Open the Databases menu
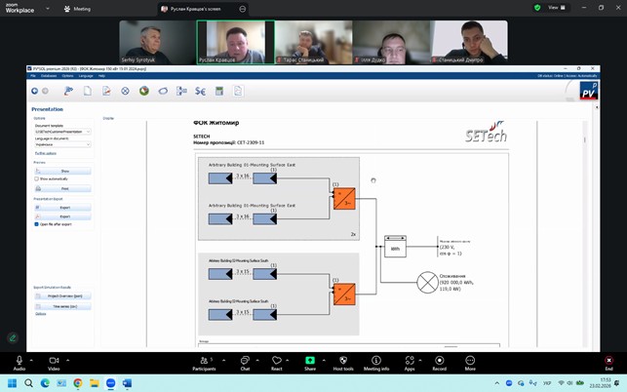The image size is (627, 392). pyautogui.click(x=48, y=75)
